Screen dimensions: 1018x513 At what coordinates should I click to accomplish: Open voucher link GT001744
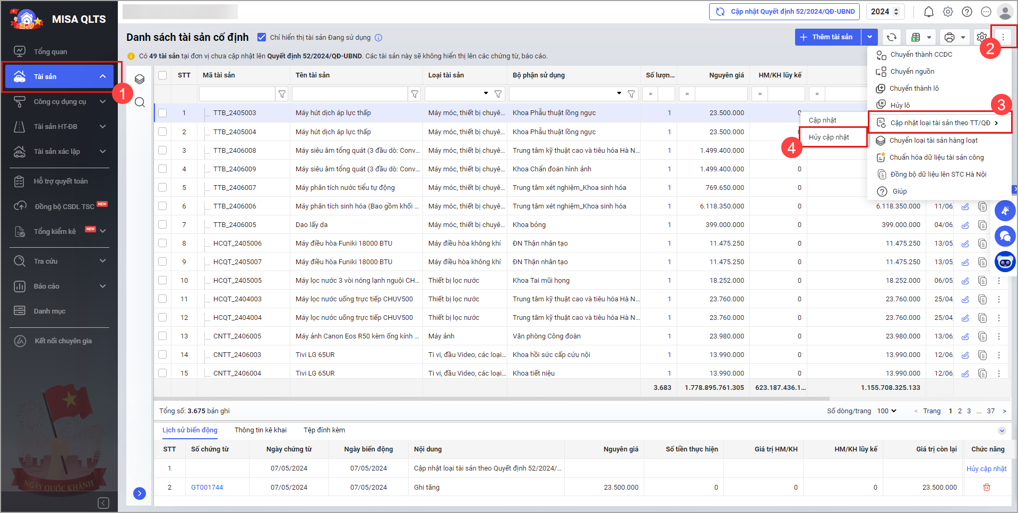click(x=207, y=487)
